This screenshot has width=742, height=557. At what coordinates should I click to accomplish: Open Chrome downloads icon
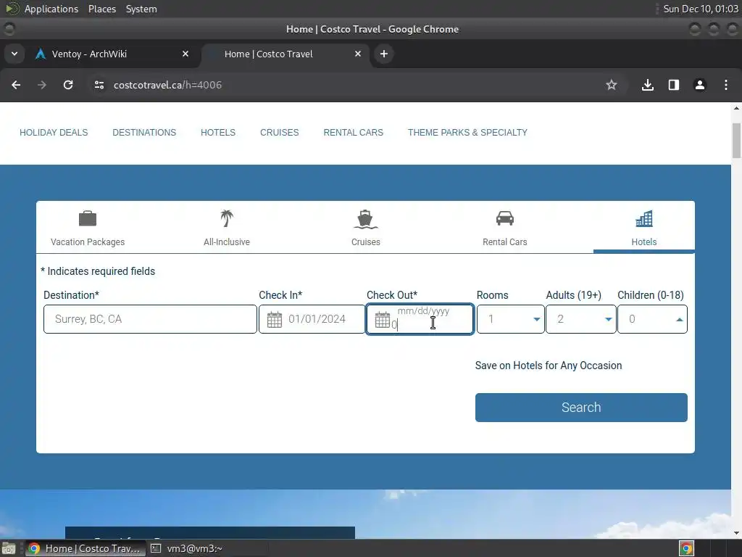pyautogui.click(x=648, y=85)
